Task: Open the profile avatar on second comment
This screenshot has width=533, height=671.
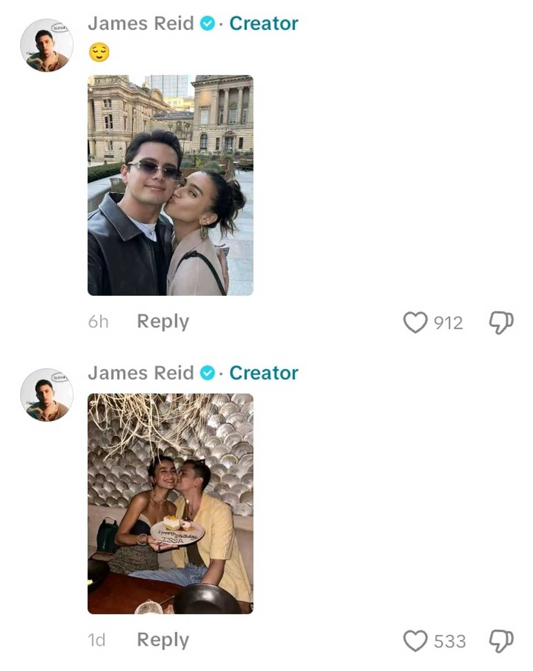Action: [x=47, y=395]
